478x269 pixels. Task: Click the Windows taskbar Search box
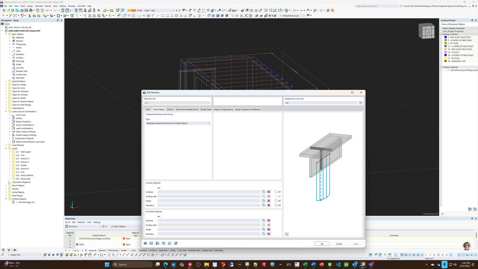point(132,265)
